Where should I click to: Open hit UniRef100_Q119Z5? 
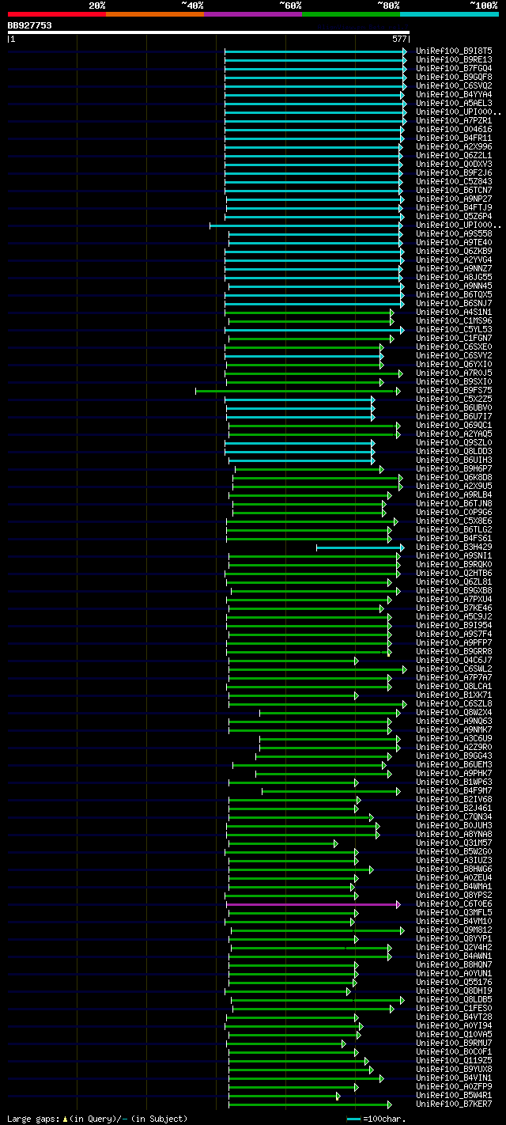click(454, 1060)
